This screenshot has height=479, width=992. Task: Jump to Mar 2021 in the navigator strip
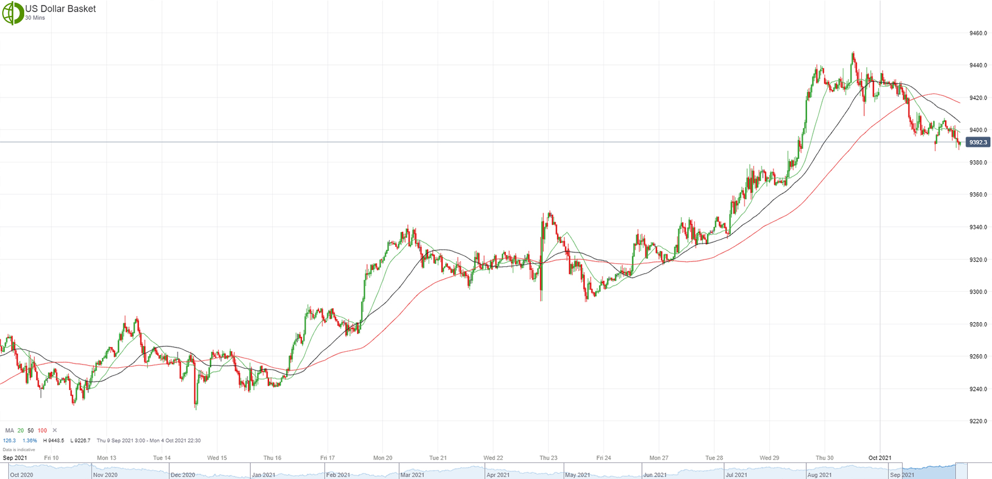[x=412, y=475]
